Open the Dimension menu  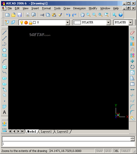79,8
